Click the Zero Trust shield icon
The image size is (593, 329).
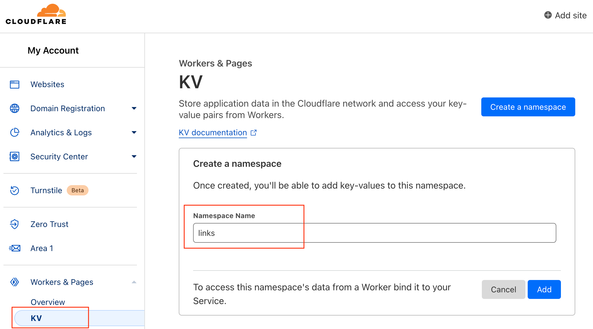click(x=15, y=224)
